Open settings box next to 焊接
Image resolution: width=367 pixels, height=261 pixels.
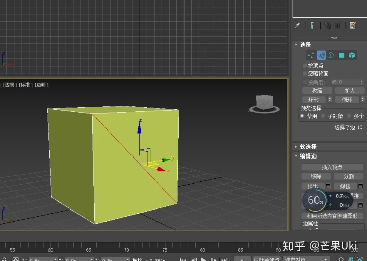[x=361, y=186]
